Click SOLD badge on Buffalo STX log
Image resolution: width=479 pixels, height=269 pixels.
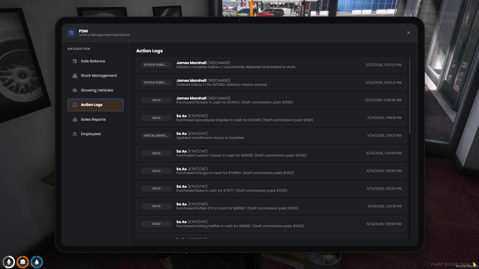[156, 206]
